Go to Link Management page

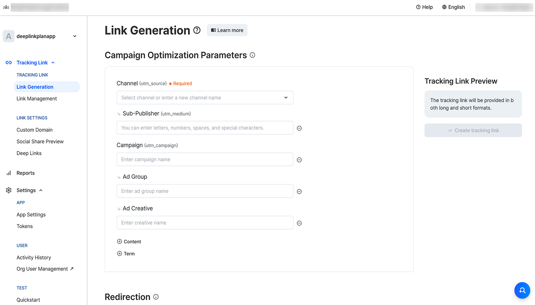click(x=37, y=98)
